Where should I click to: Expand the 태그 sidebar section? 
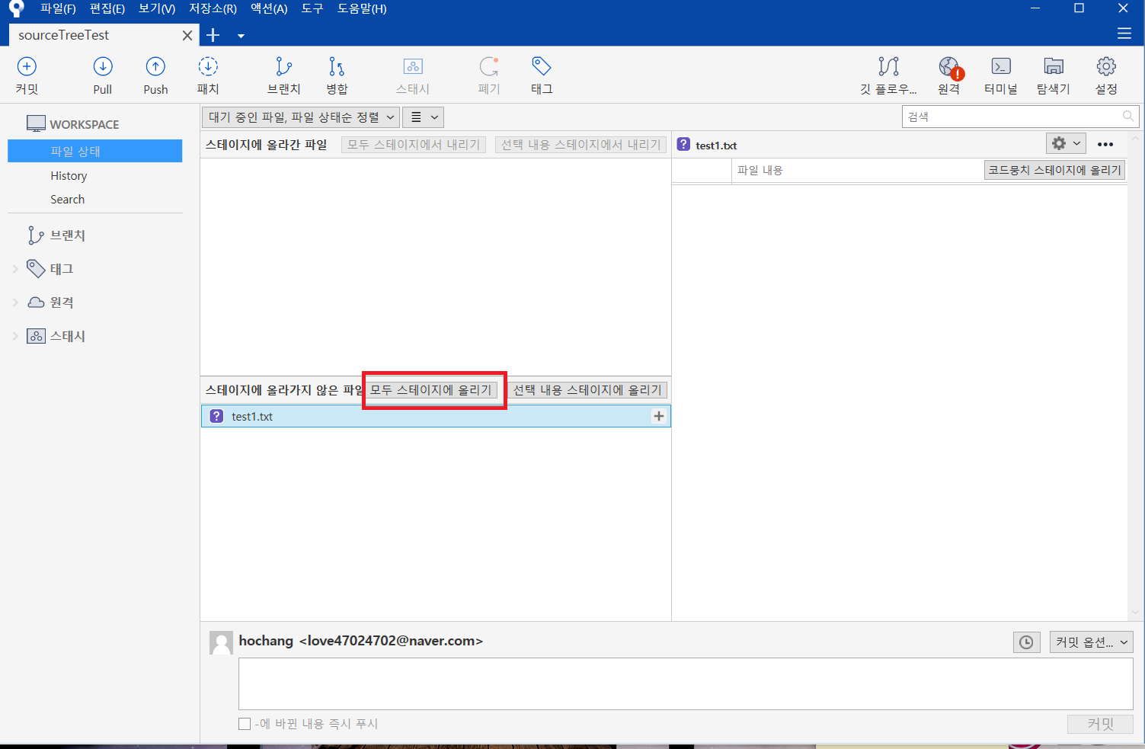(x=15, y=269)
